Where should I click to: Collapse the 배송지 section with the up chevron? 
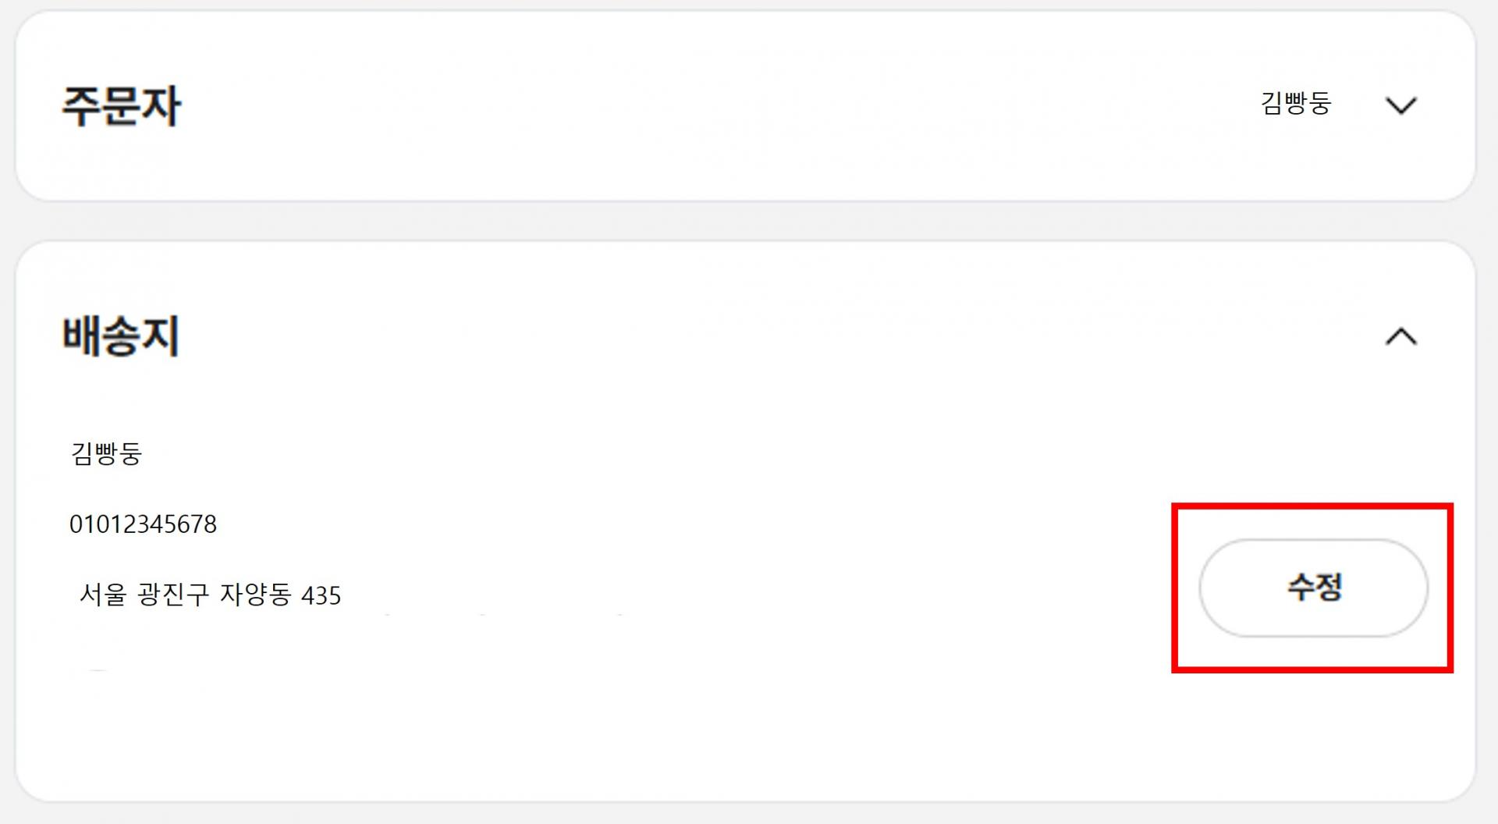(x=1400, y=336)
